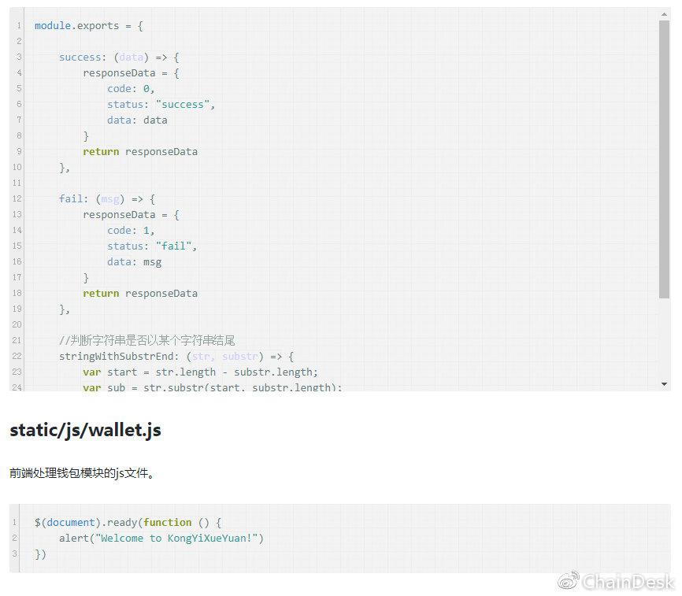Click 'var start = str.length - substr.length;' line
This screenshot has width=682, height=596.
point(201,372)
